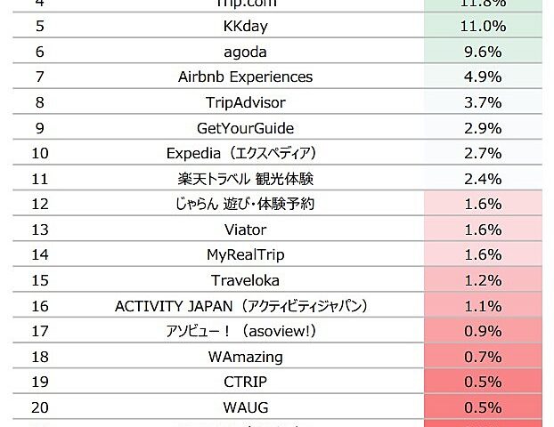Select the Expedia (エクスペディア) cell

240,153
